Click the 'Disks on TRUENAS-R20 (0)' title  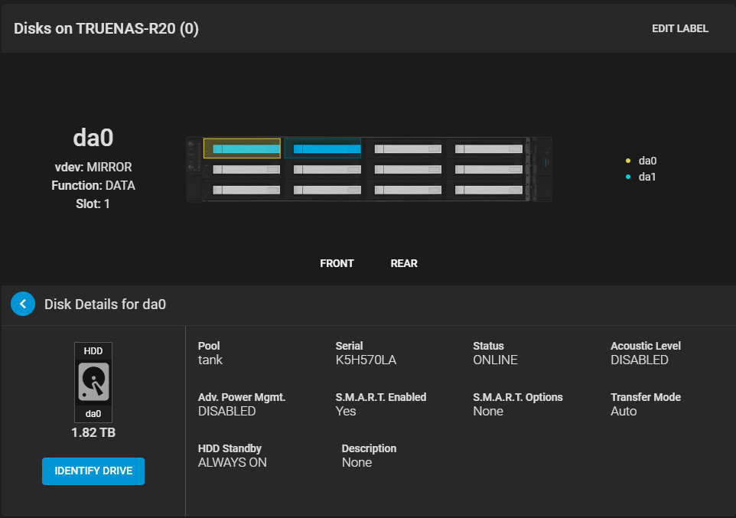[x=106, y=28]
